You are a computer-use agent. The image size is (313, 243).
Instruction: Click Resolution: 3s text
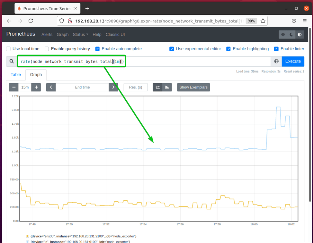pyautogui.click(x=271, y=71)
